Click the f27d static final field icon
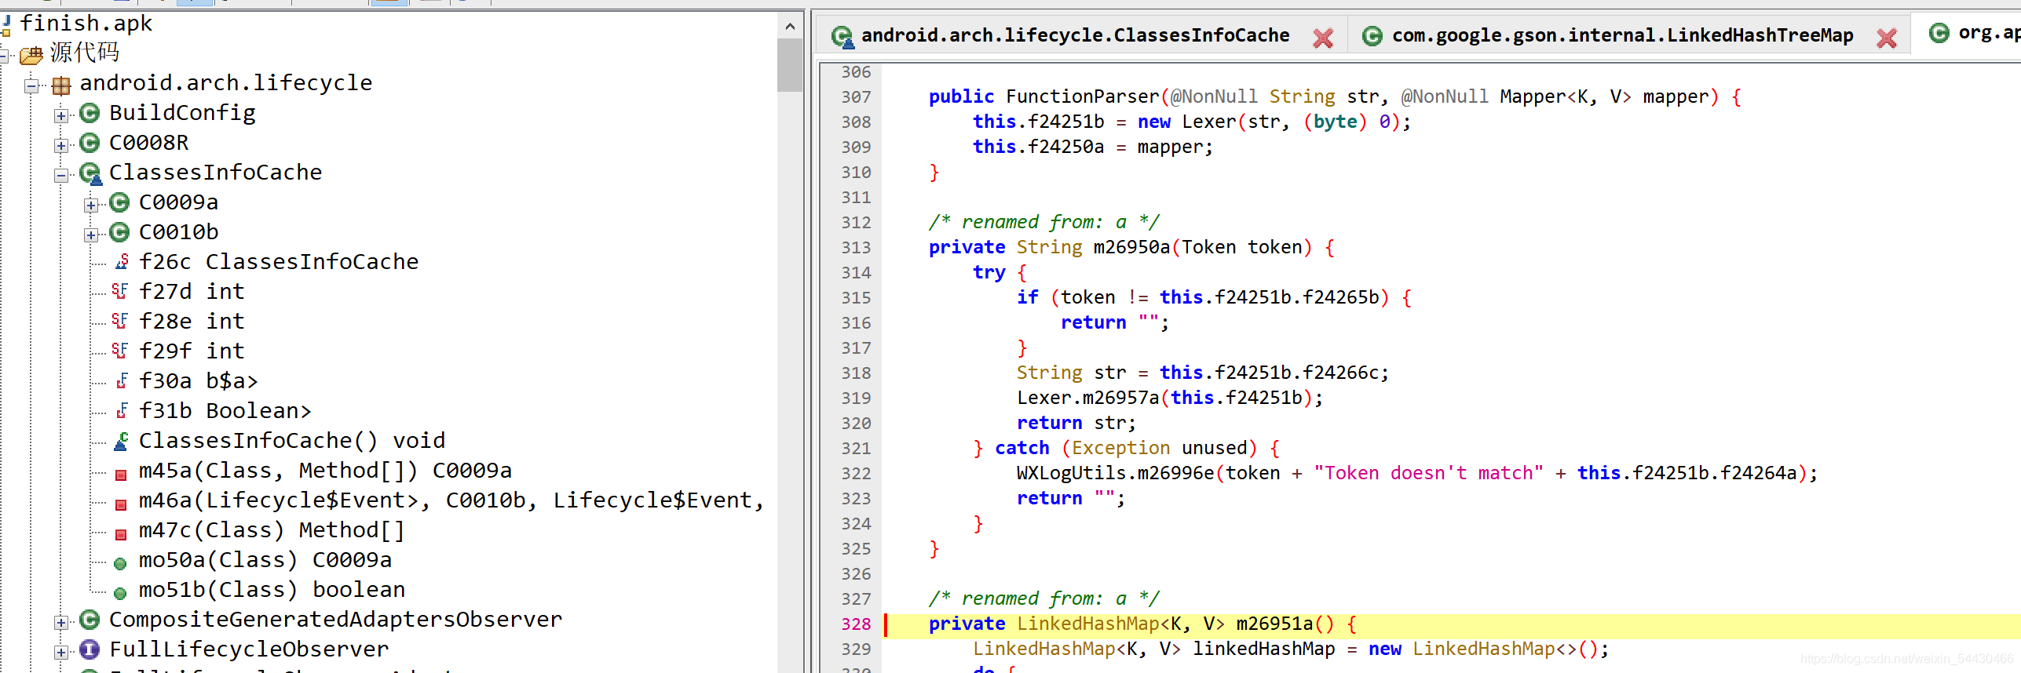This screenshot has height=673, width=2021. [x=119, y=291]
